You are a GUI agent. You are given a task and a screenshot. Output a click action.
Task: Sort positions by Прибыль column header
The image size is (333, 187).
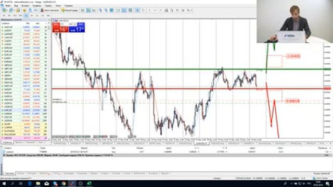[x=323, y=148]
